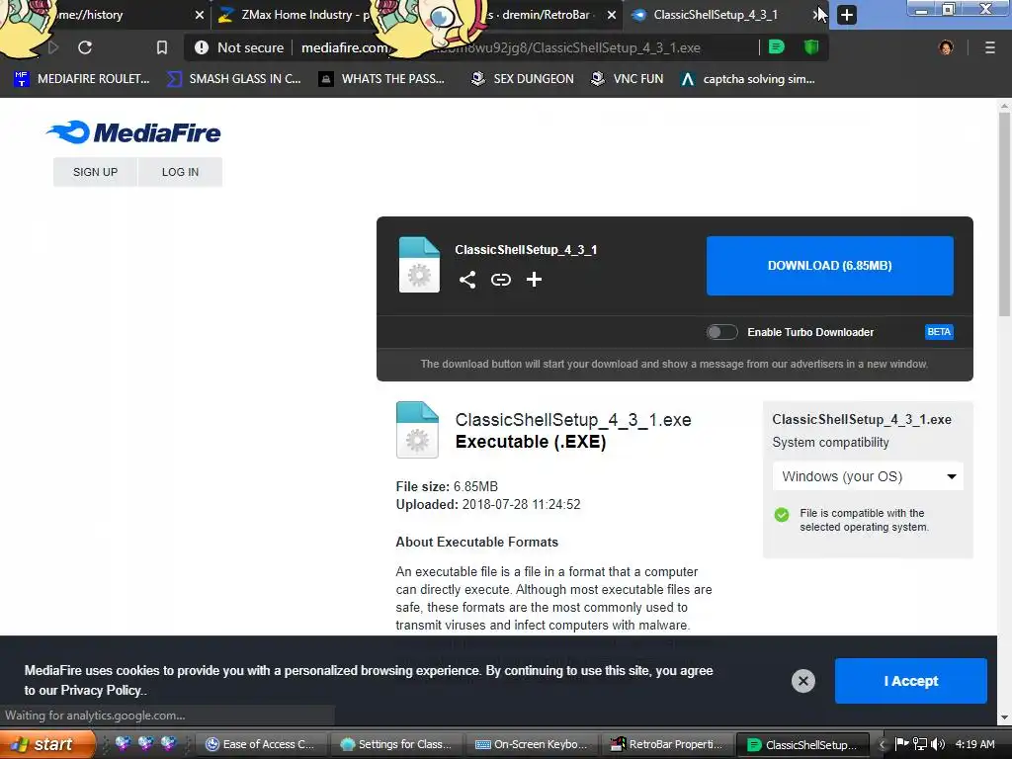Screen dimensions: 1012x759
Task: Open the green reader icon in address bar
Action: tap(777, 46)
